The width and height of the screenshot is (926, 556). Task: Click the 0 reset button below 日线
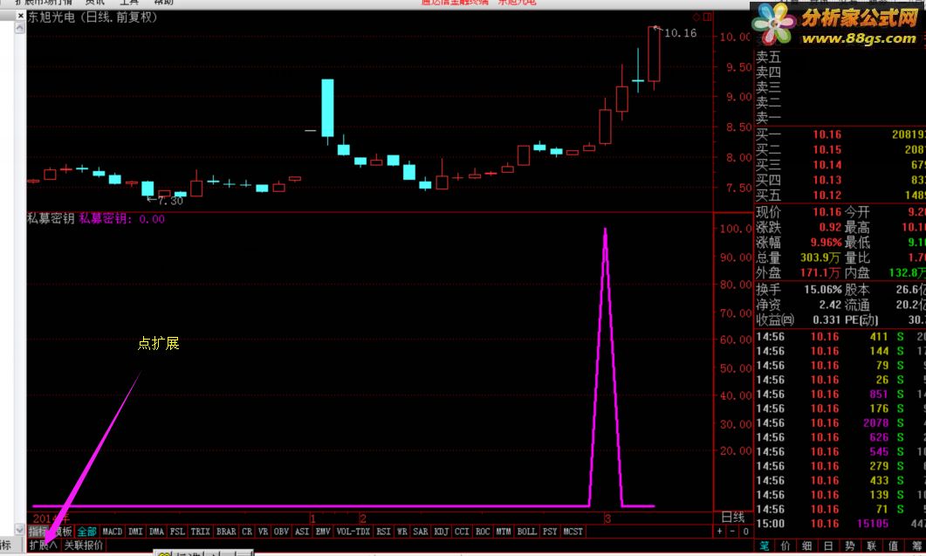click(745, 532)
